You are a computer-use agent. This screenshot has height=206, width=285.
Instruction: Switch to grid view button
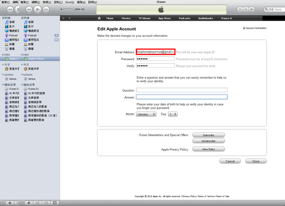click(x=246, y=9)
